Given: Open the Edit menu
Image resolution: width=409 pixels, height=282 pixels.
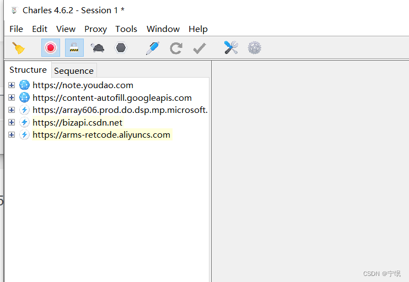Looking at the screenshot, I should (x=40, y=29).
